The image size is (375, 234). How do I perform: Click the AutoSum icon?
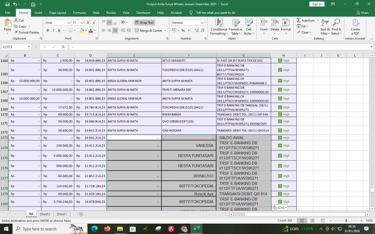(299, 20)
